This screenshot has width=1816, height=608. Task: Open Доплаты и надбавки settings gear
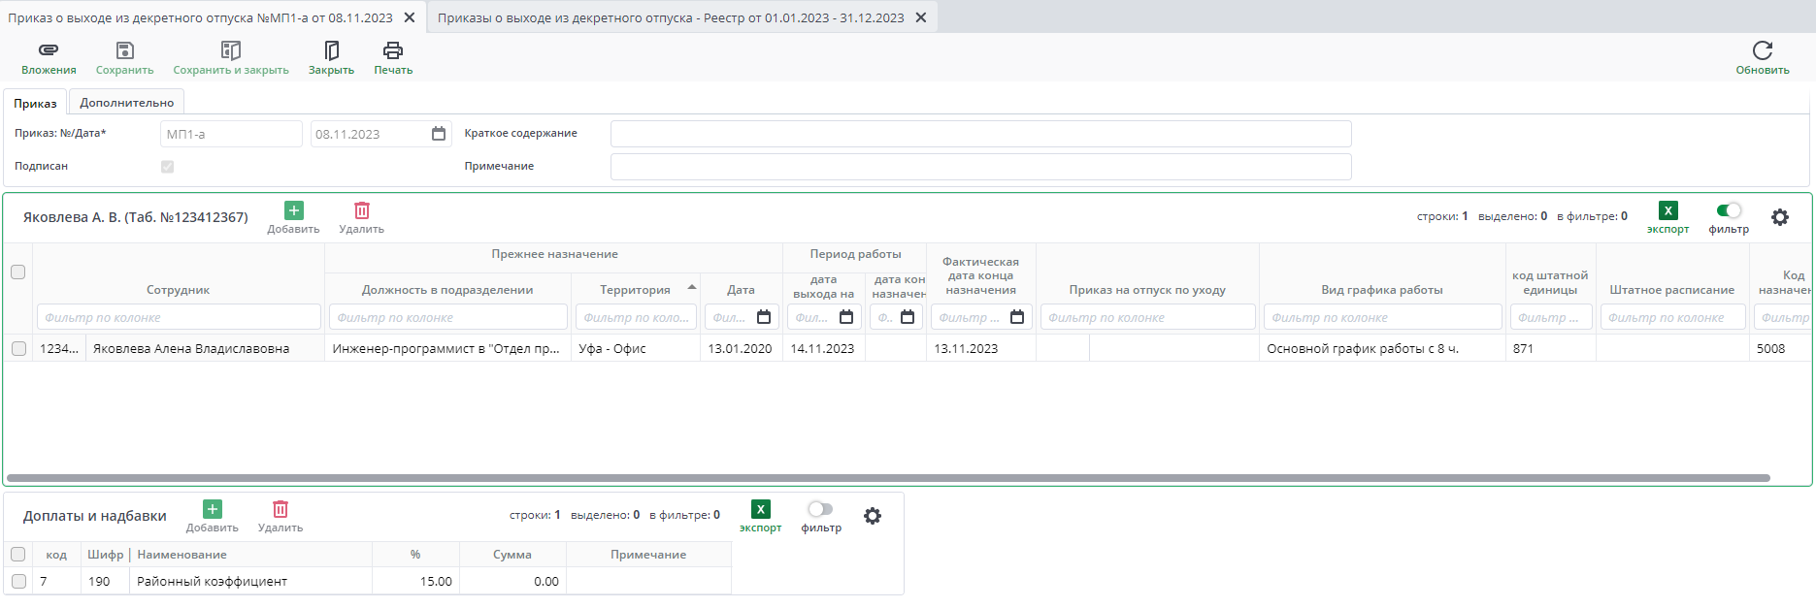click(873, 516)
